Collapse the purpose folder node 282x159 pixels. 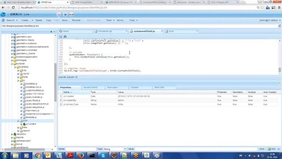point(12,64)
